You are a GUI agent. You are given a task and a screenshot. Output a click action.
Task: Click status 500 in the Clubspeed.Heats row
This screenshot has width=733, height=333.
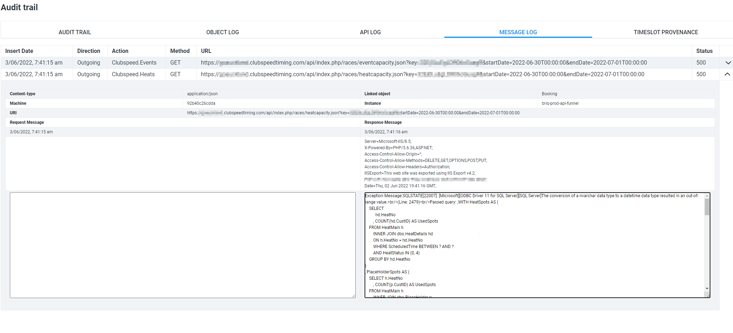tap(701, 74)
